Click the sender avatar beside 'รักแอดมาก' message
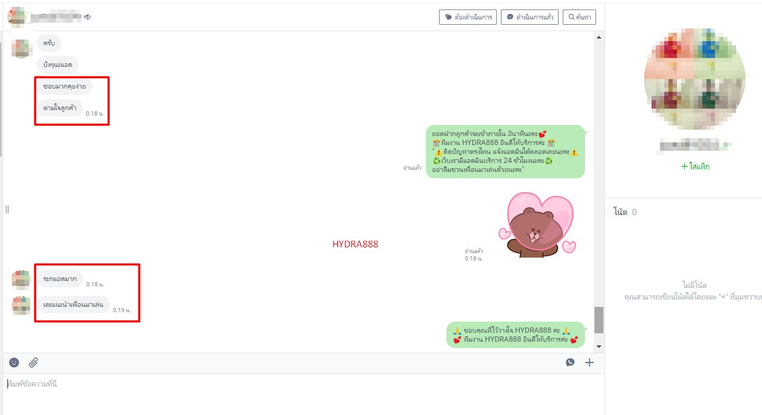Screen dimensions: 762x415 click(21, 279)
